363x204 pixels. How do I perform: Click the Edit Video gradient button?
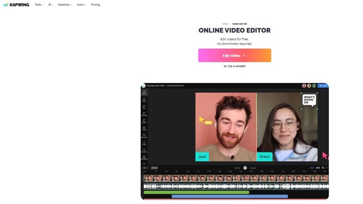(235, 55)
